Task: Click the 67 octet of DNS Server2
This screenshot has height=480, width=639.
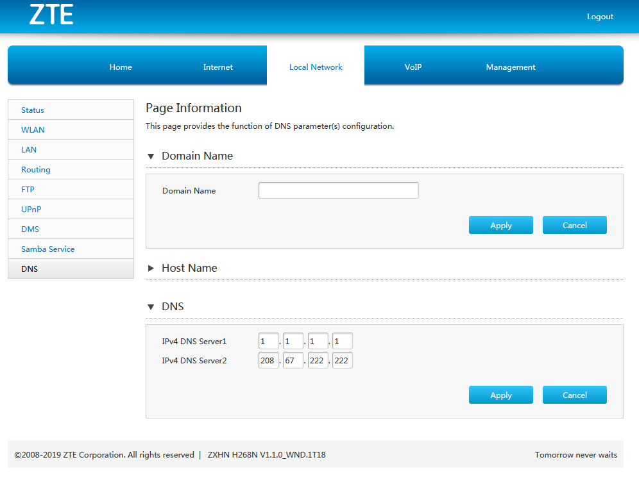Action: pos(293,360)
